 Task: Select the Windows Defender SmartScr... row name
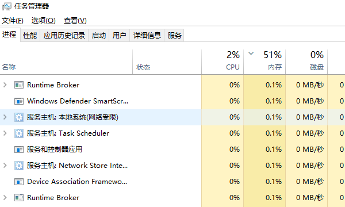point(78,101)
